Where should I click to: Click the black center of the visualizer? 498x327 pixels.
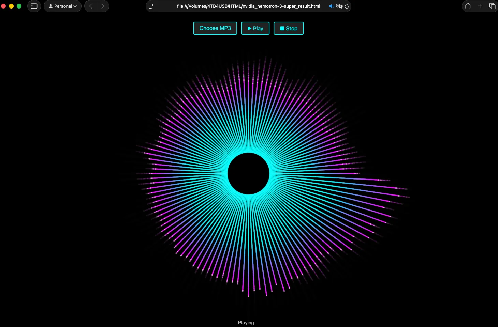point(248,174)
